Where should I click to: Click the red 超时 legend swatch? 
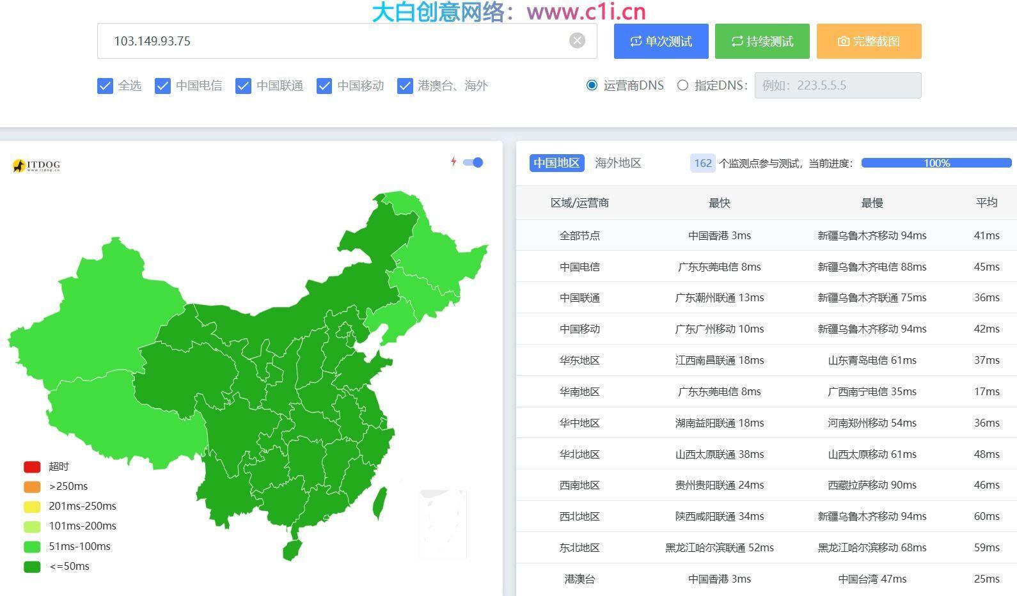click(x=32, y=467)
